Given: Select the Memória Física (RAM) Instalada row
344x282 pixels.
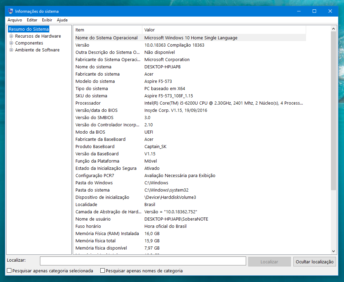Looking at the screenshot, I should 190,233.
